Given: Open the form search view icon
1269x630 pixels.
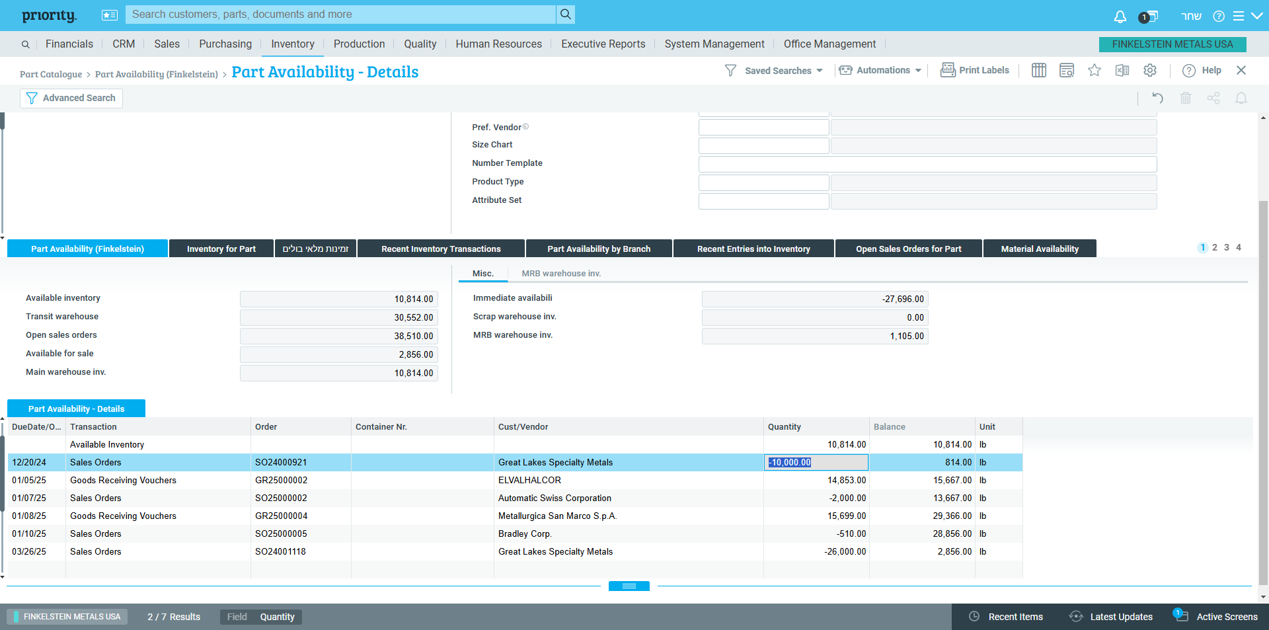Looking at the screenshot, I should coord(1067,70).
